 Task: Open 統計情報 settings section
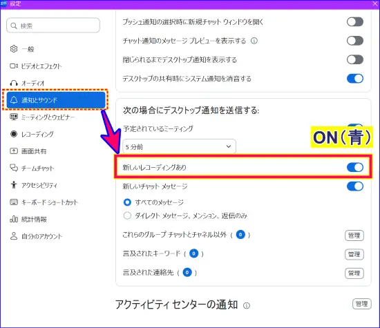pyautogui.click(x=56, y=219)
